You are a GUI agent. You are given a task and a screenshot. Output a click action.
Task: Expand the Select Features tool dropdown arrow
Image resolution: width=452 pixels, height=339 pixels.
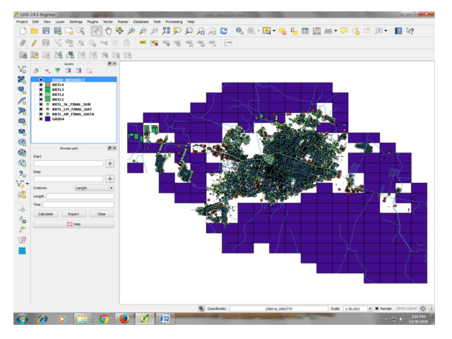click(274, 31)
